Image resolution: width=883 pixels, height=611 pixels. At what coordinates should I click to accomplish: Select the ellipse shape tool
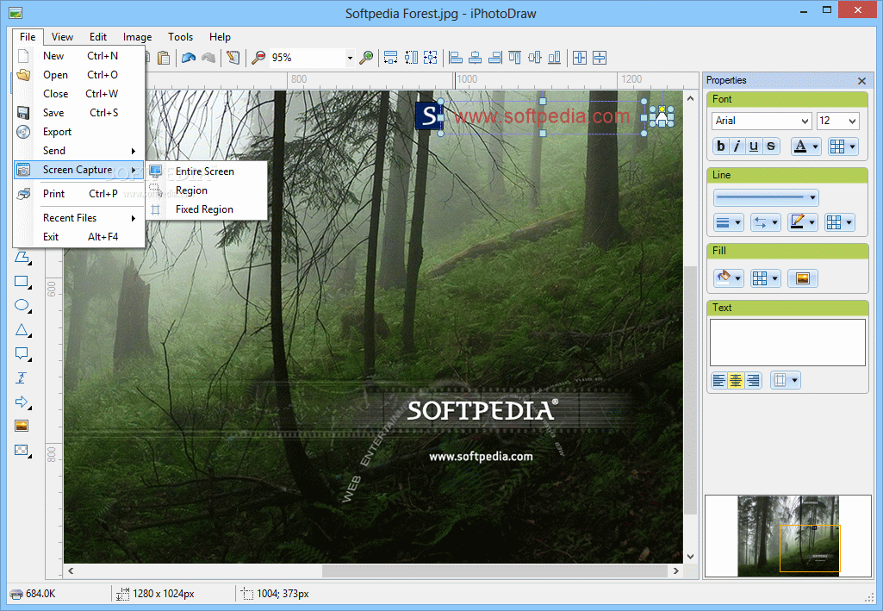pyautogui.click(x=22, y=306)
